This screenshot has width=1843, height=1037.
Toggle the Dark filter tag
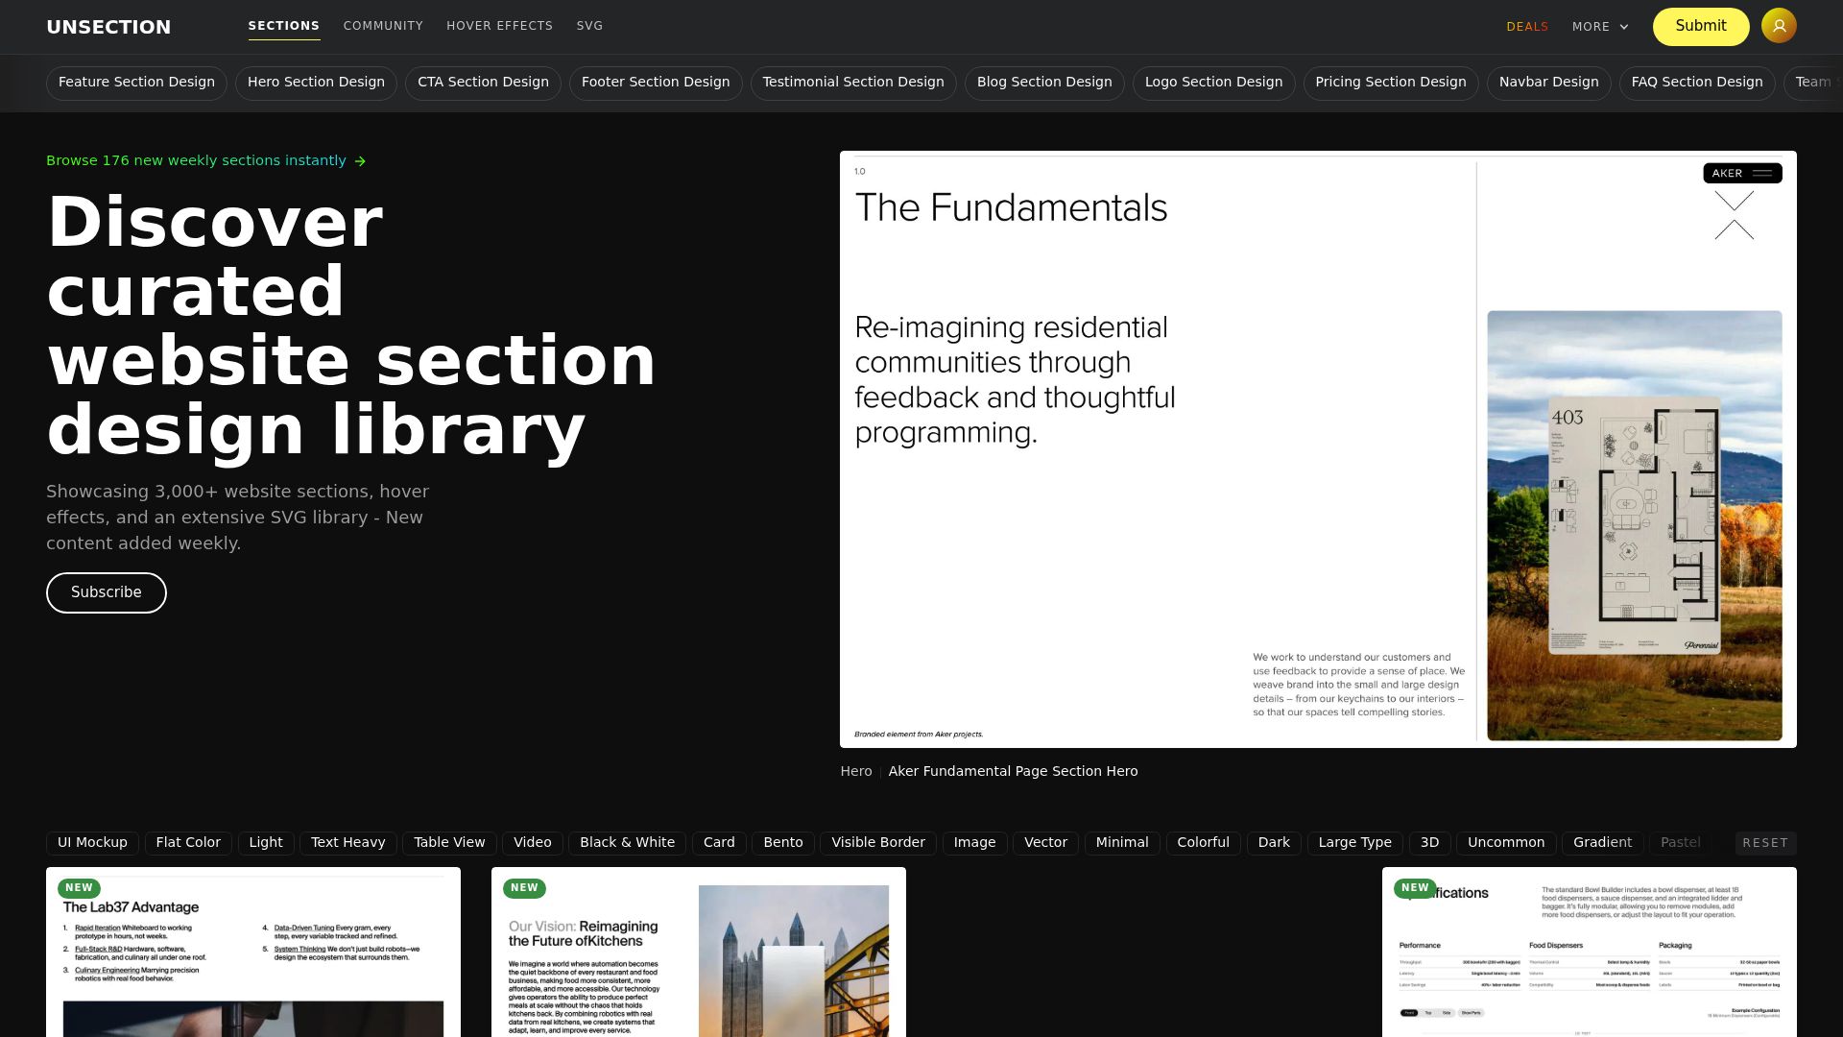point(1274,843)
